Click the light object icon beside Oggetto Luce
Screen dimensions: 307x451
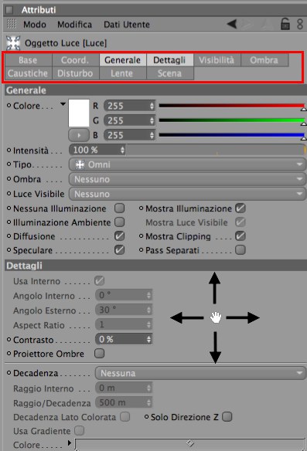point(13,43)
